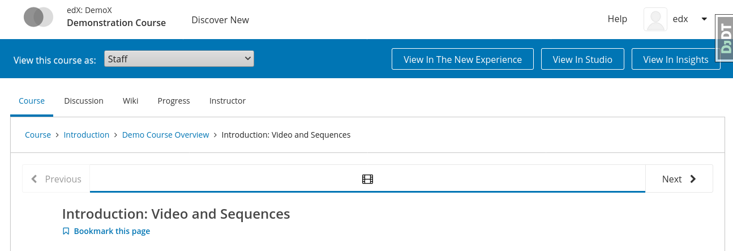Click the user avatar picture
The image size is (733, 251).
[655, 19]
